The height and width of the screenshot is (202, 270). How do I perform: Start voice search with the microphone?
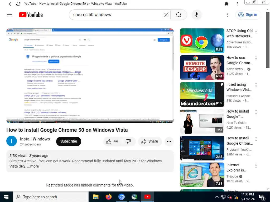[x=196, y=15]
